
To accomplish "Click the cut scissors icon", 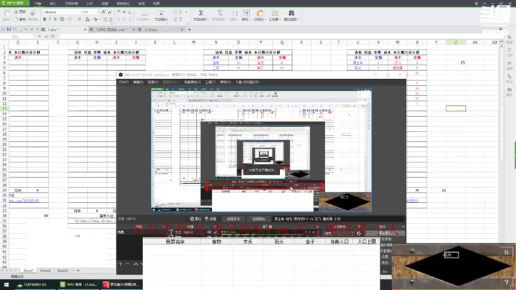I will [x=16, y=12].
